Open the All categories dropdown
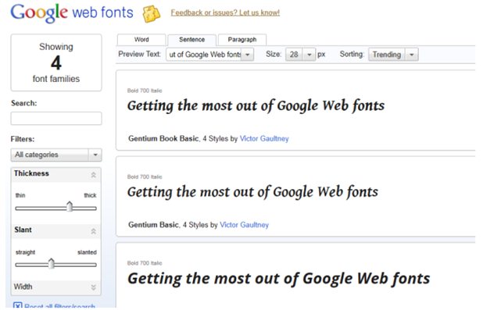Image resolution: width=483 pixels, height=310 pixels. [56, 155]
